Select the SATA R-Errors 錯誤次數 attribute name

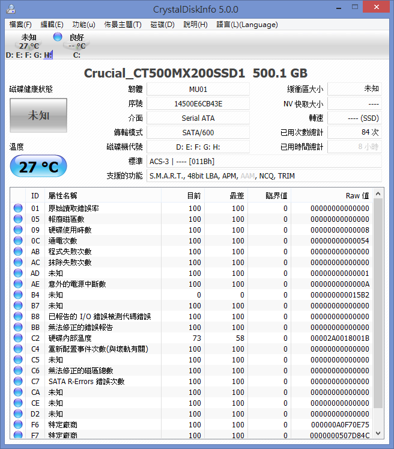(x=86, y=382)
